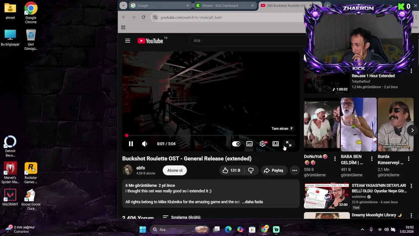Open the YouTube hamburger guide menu
The image size is (419, 236).
(128, 41)
